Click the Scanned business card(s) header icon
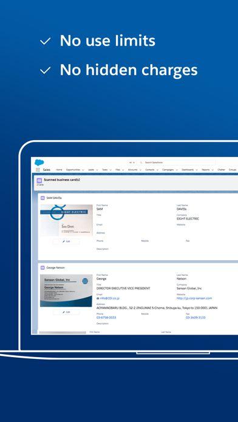238x422 pixels. tap(39, 181)
